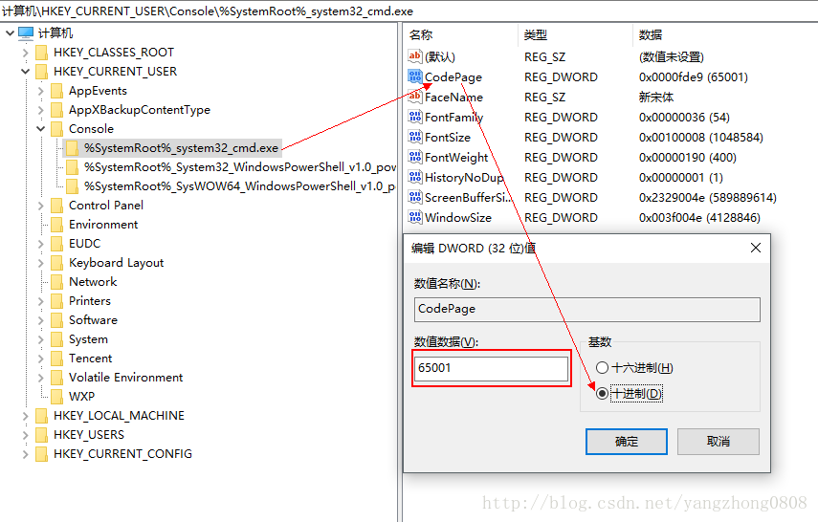
Task: Click the 数值数据 input field
Action: [x=491, y=369]
